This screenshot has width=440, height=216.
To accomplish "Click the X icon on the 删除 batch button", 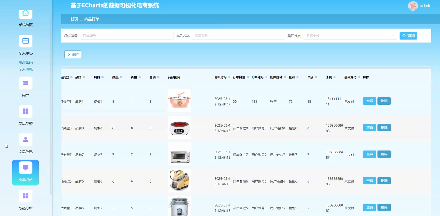I will 69,55.
